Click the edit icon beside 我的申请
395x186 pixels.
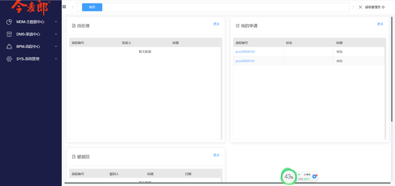tap(237, 26)
